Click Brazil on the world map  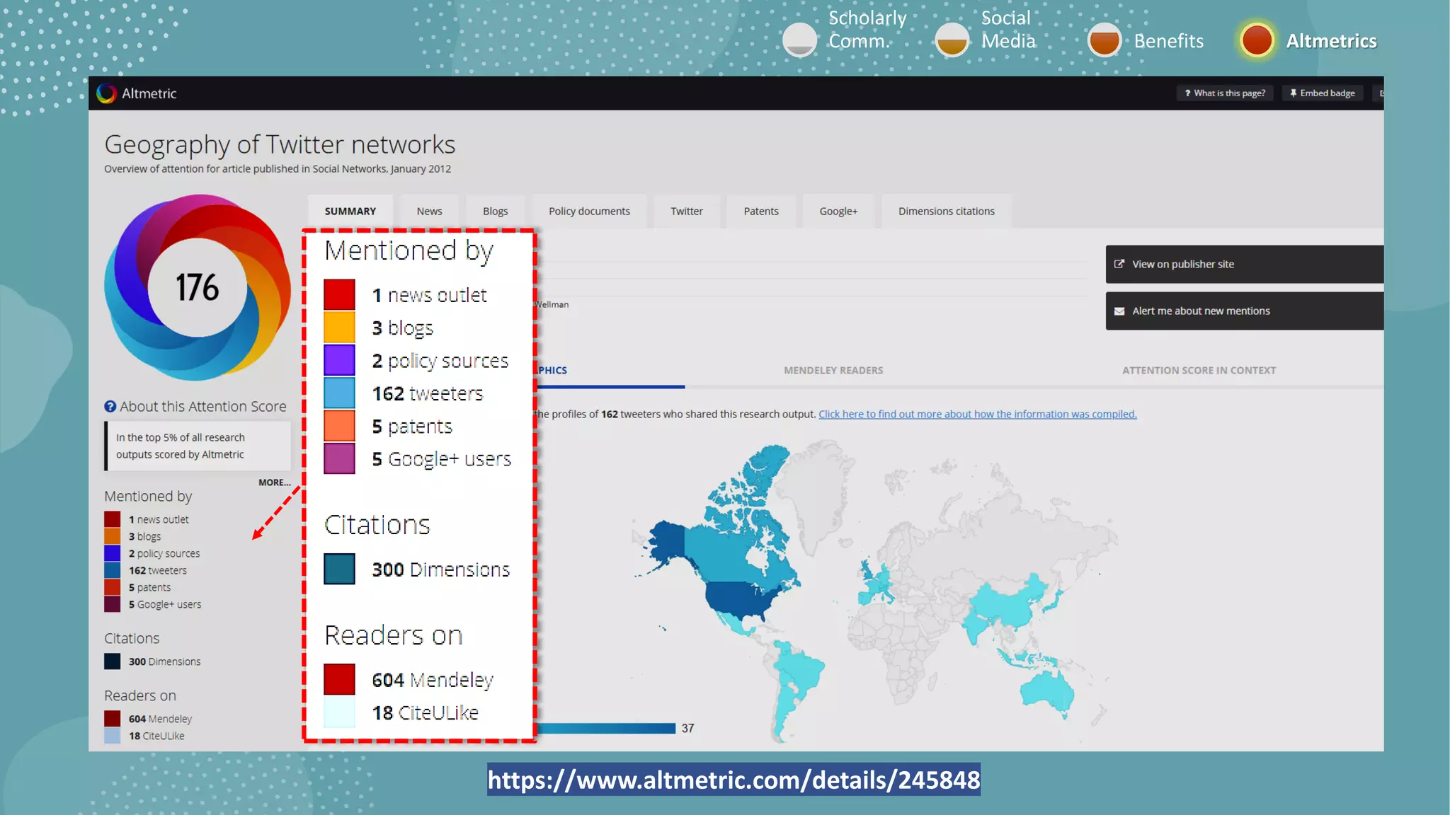pos(802,671)
